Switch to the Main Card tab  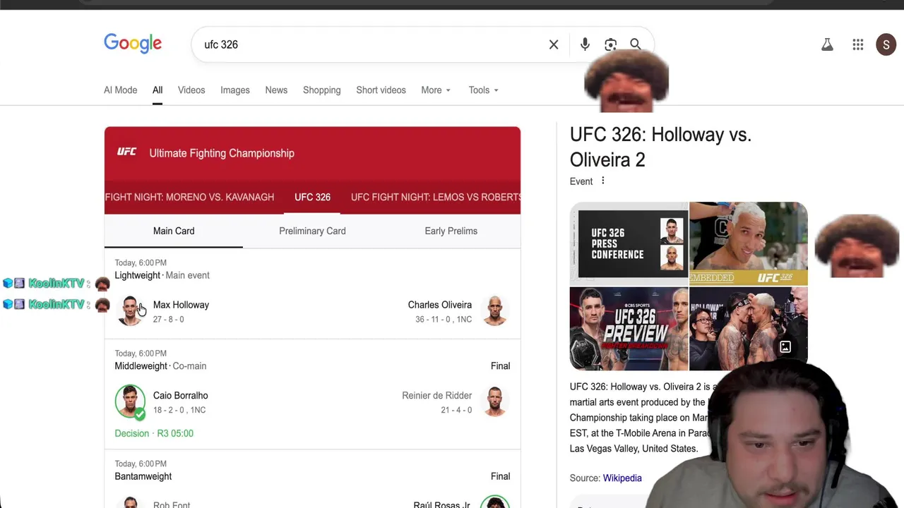[174, 231]
